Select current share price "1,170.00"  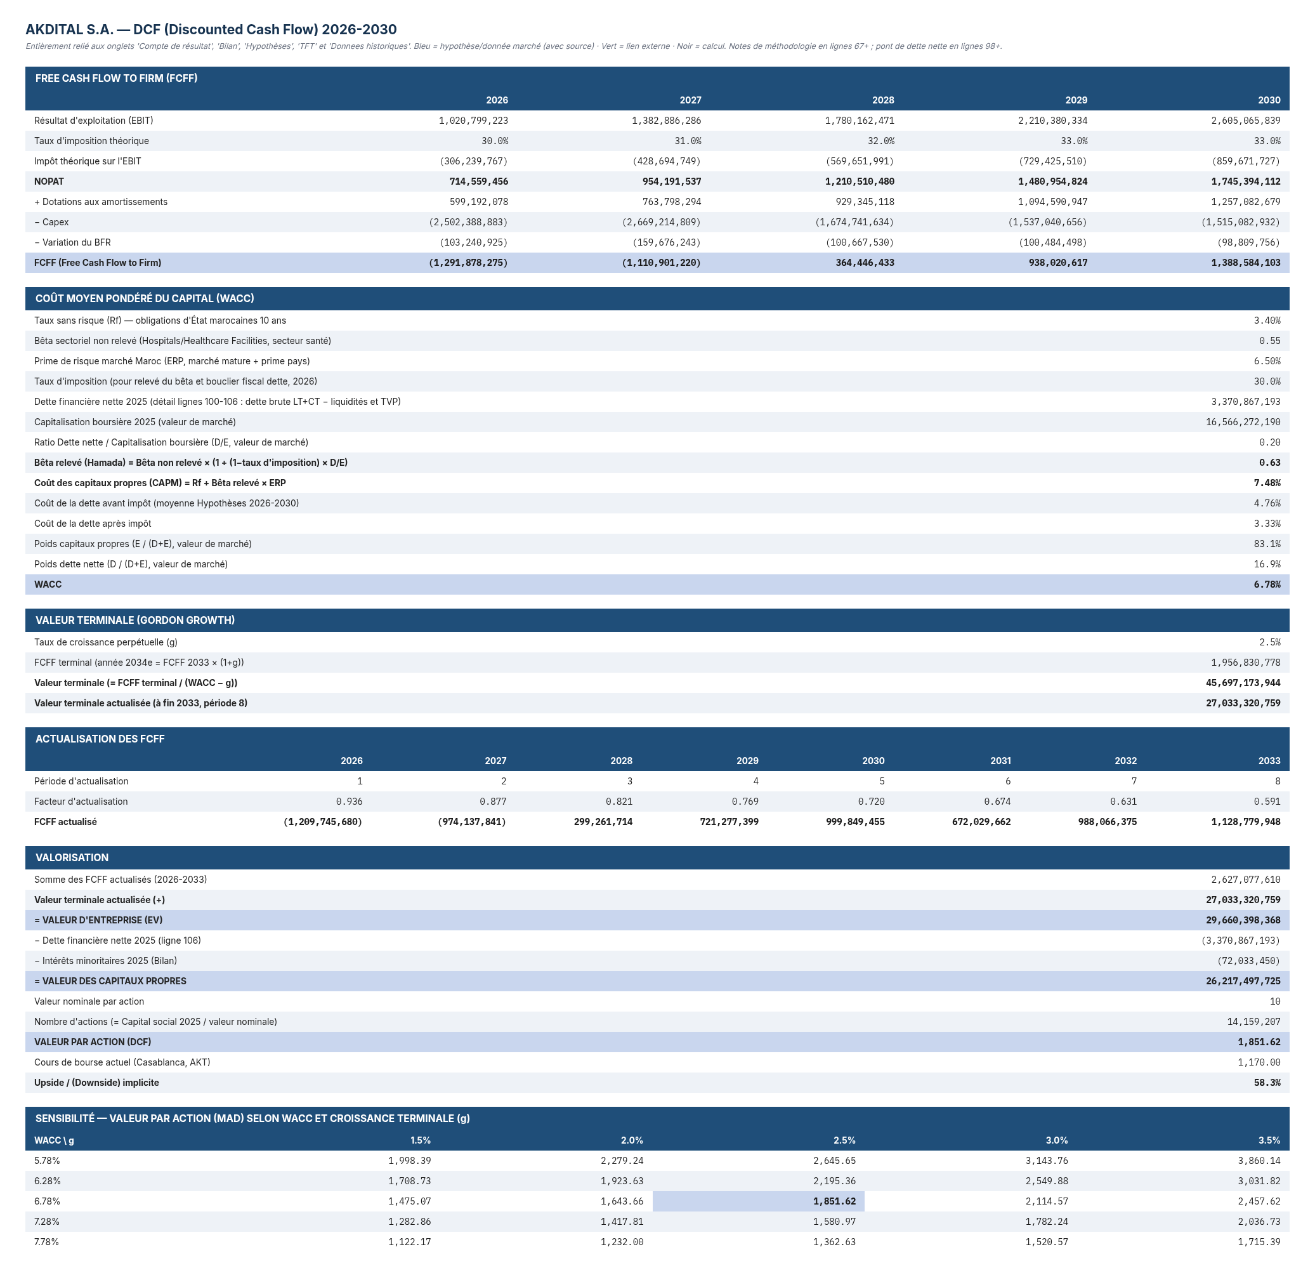(x=1259, y=1062)
